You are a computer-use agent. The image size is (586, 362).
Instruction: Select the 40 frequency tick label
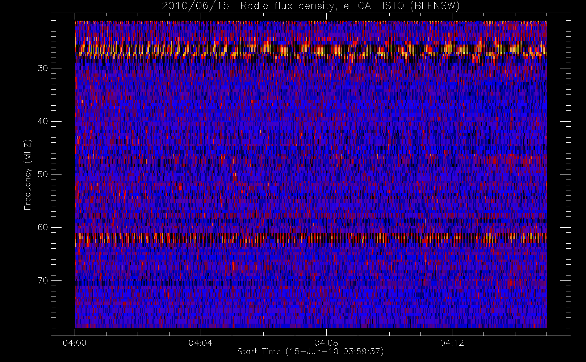coord(43,121)
